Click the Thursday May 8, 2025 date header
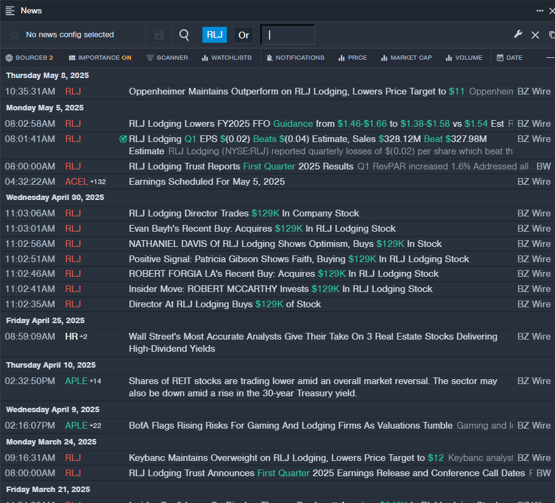 [x=48, y=76]
